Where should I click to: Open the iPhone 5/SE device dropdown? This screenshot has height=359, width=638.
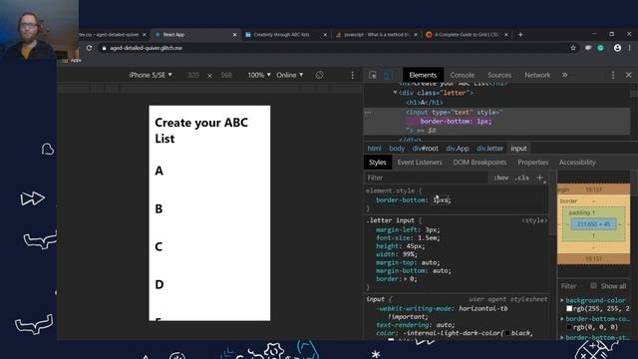click(151, 75)
